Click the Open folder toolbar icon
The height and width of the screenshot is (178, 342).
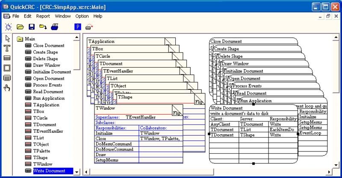20,27
